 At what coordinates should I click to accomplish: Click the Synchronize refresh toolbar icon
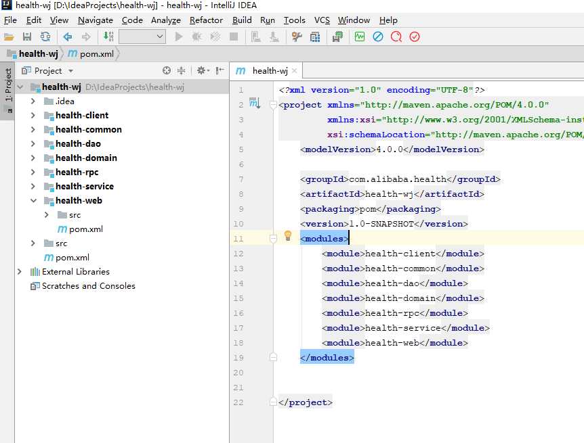[x=45, y=37]
